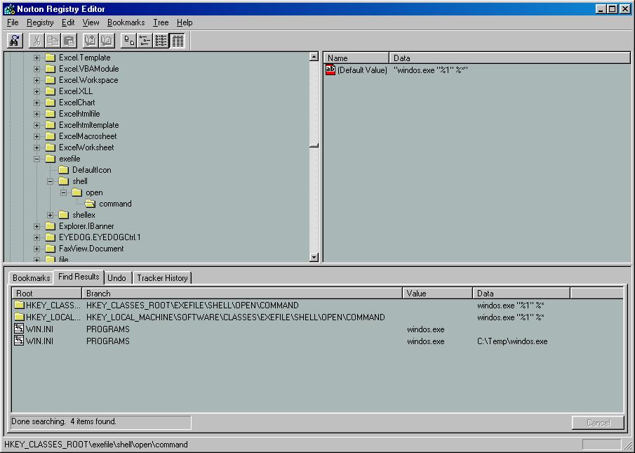Viewport: 635px width, 453px height.
Task: Click the 'ab' string icon of Default Value
Action: 330,70
